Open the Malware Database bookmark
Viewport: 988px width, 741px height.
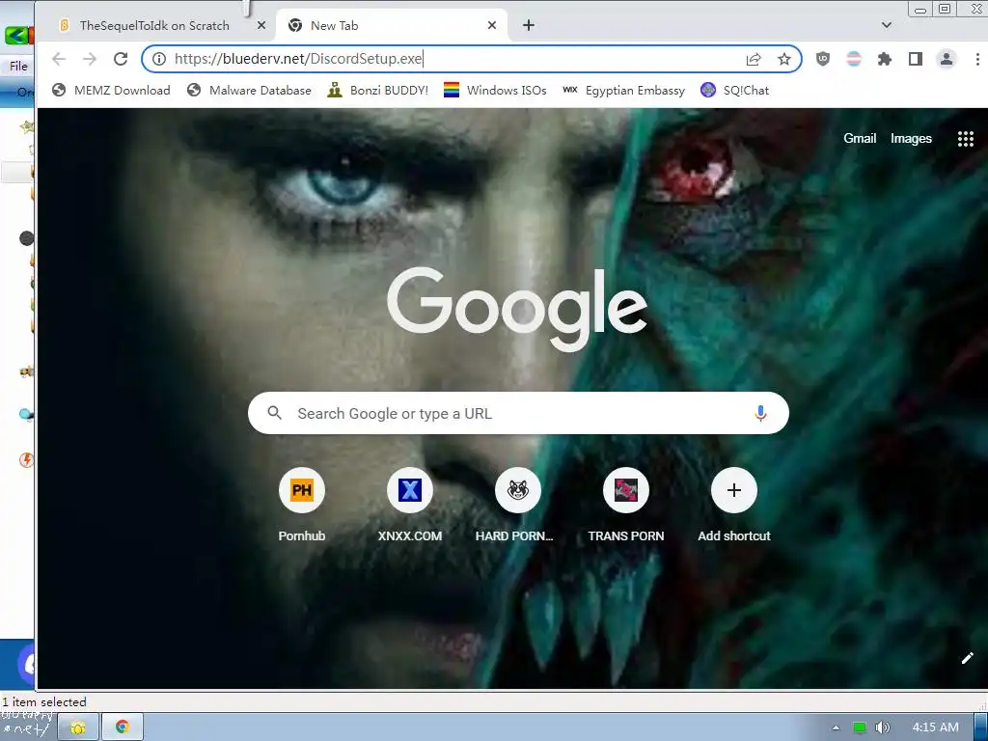click(x=249, y=90)
